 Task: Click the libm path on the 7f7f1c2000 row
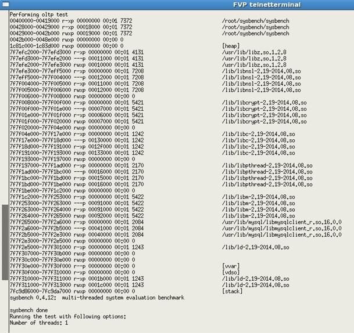pos(259,197)
